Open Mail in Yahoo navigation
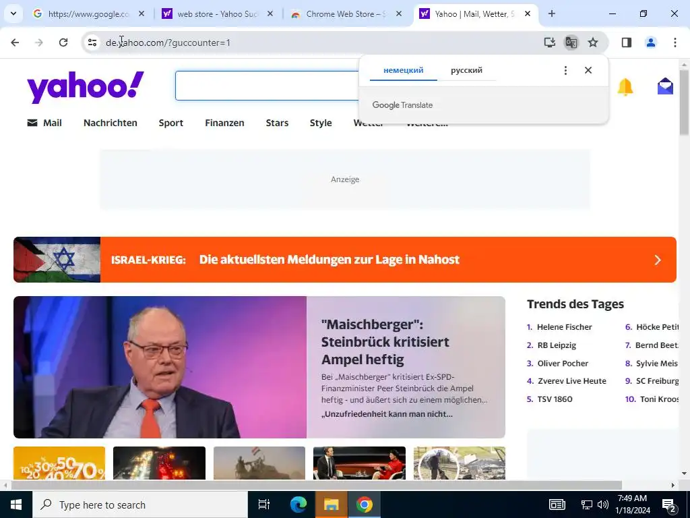Screen dimensions: 690x518 point(44,123)
